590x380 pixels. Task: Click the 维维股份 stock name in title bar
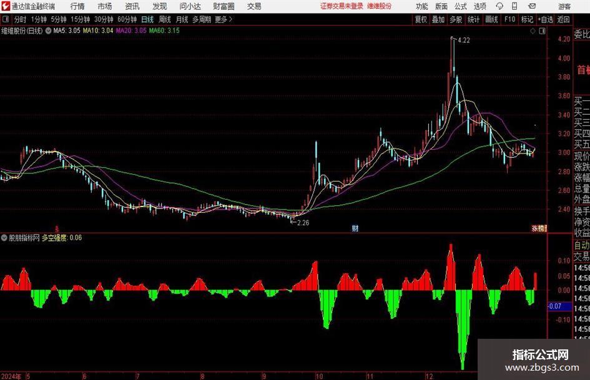click(x=380, y=6)
